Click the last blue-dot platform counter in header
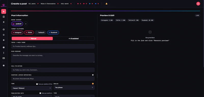204x97 pixels. [x=97, y=4]
